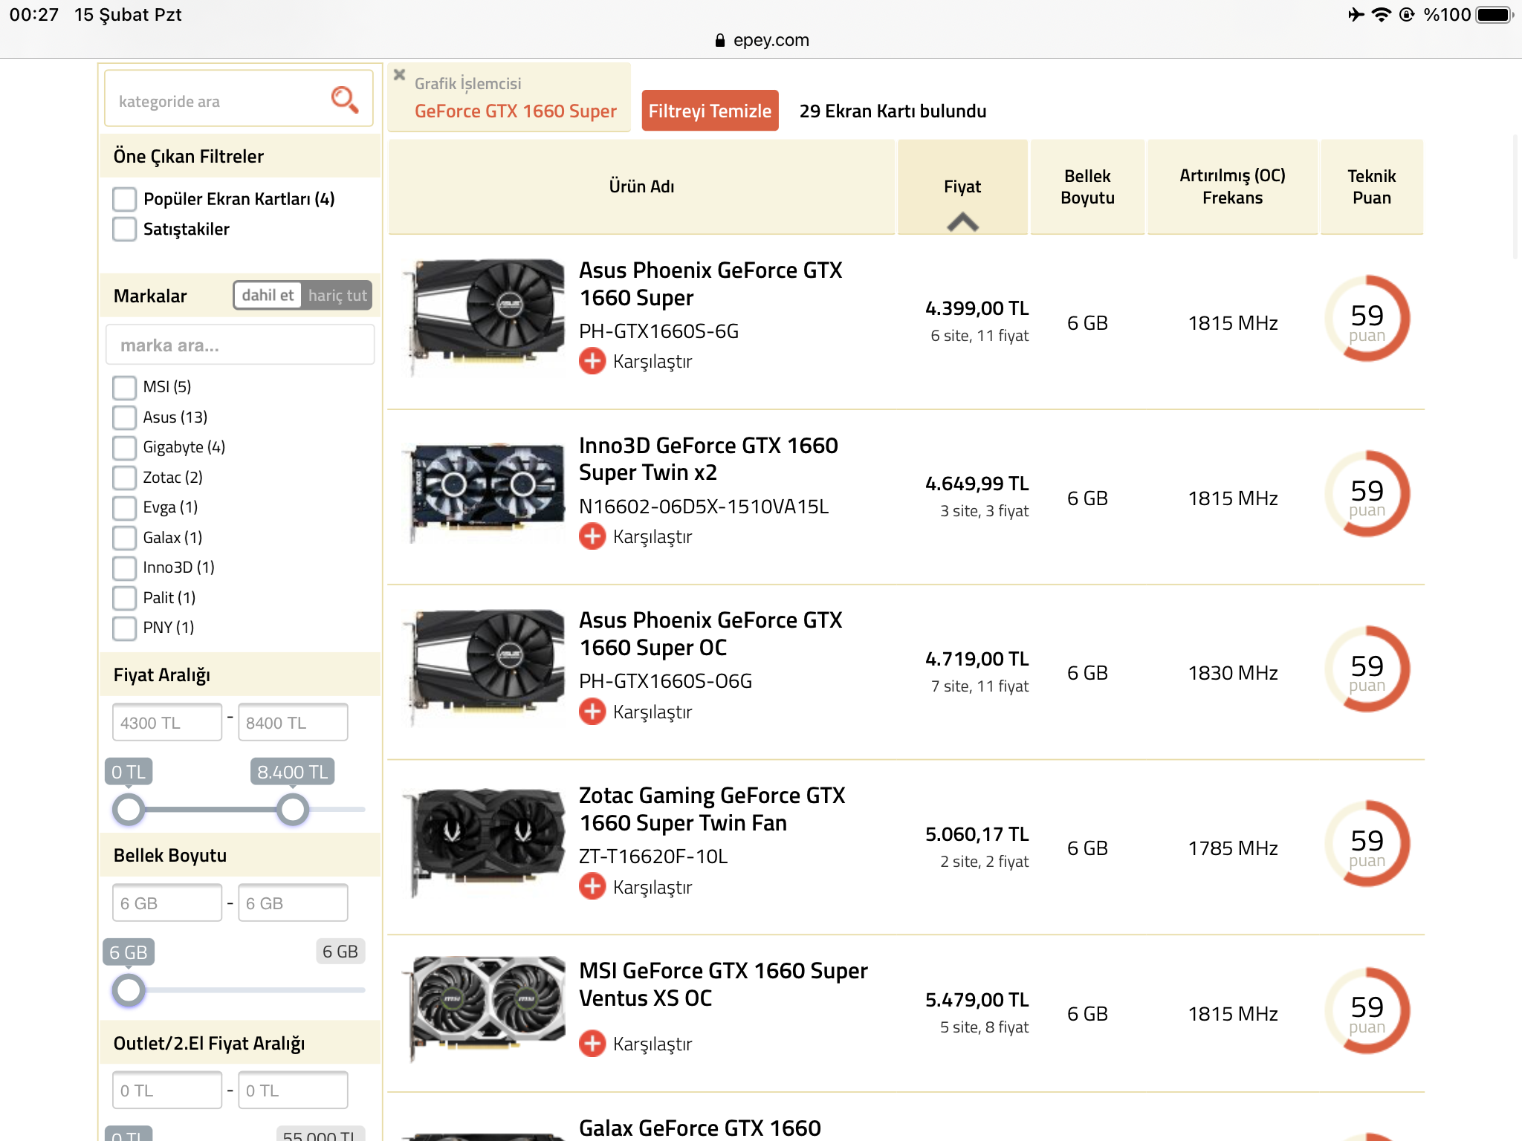The image size is (1522, 1141).
Task: Check the Satıştakiler checkbox
Action: [123, 229]
